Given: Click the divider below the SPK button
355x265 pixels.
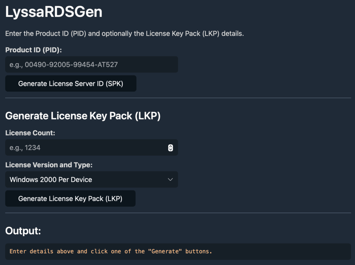Looking at the screenshot, I should click(x=178, y=98).
